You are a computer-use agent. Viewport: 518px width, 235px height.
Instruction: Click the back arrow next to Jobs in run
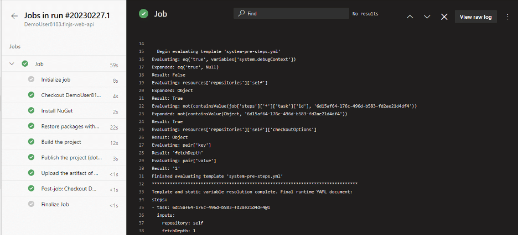pos(14,16)
